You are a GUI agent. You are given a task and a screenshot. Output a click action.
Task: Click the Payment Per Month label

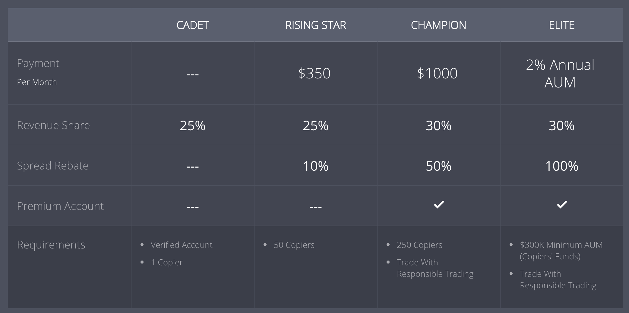coord(38,72)
